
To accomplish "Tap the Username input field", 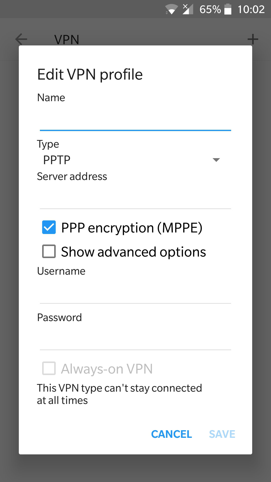I will [135, 293].
